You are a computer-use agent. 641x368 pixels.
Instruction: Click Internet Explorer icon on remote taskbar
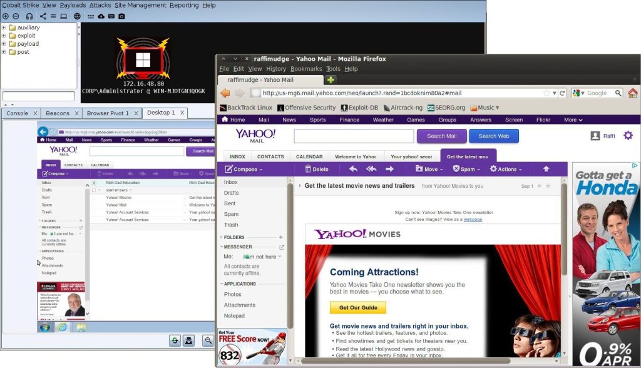[x=63, y=327]
